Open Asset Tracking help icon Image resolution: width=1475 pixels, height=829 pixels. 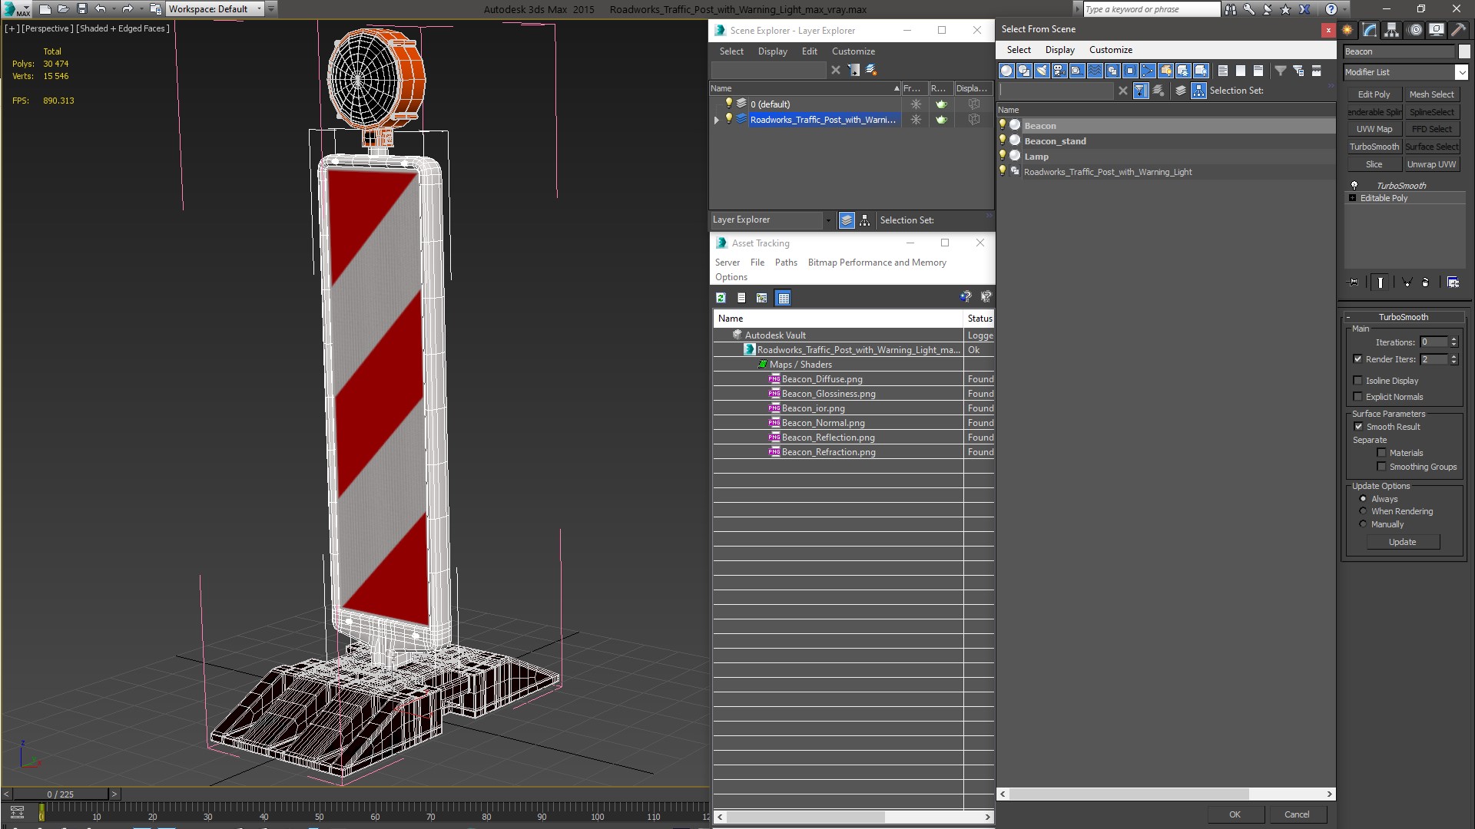pyautogui.click(x=966, y=297)
